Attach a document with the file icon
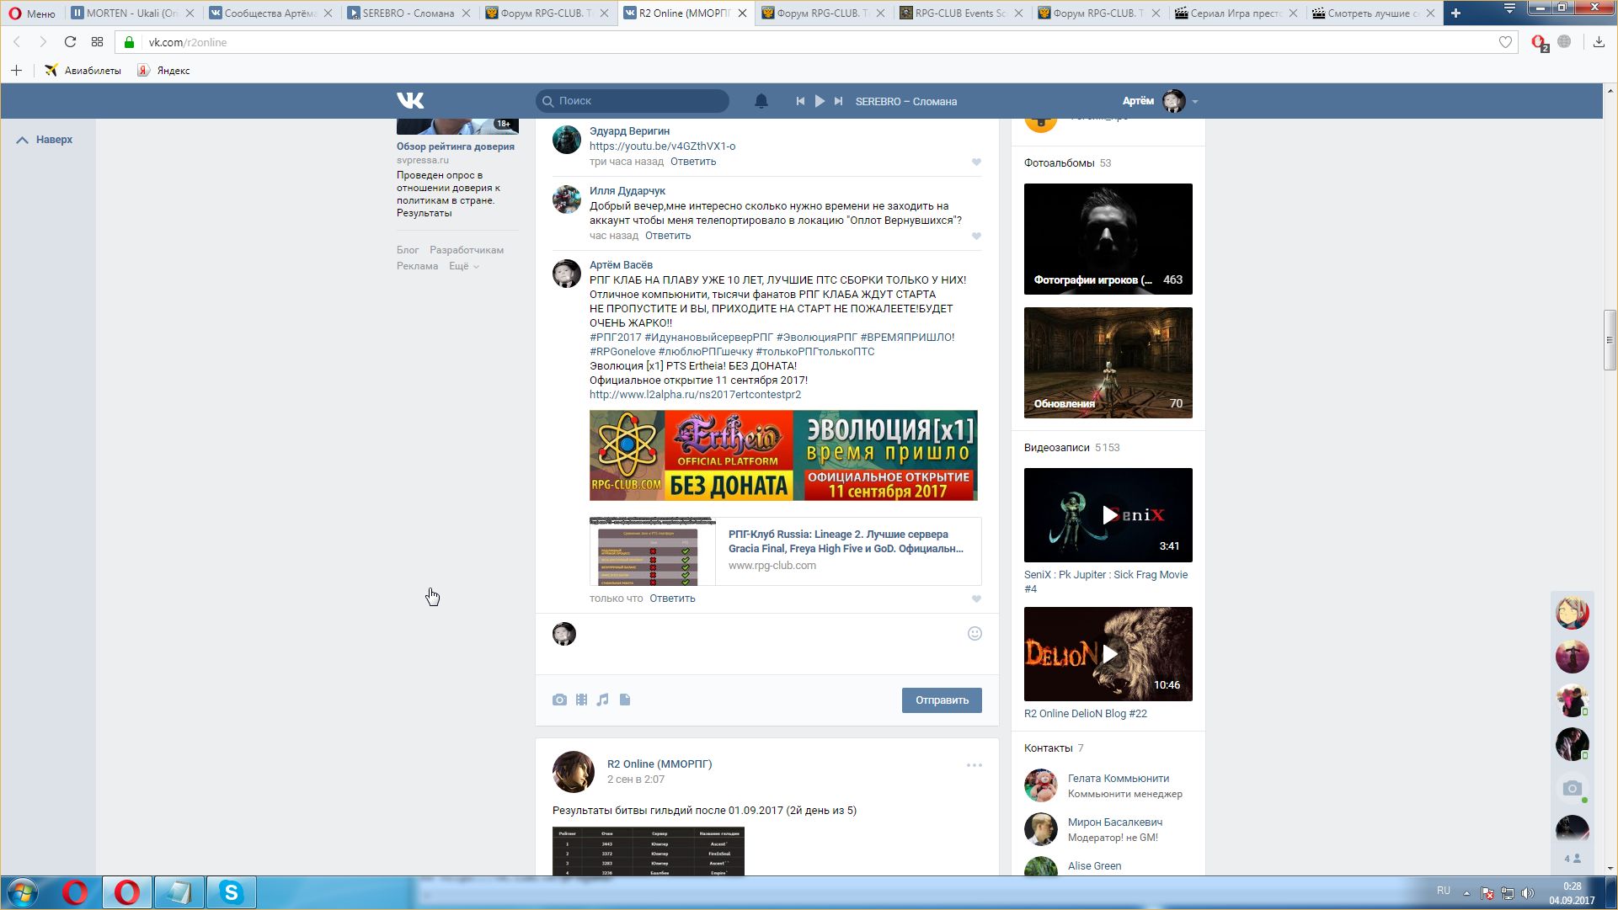The image size is (1618, 910). pos(625,700)
